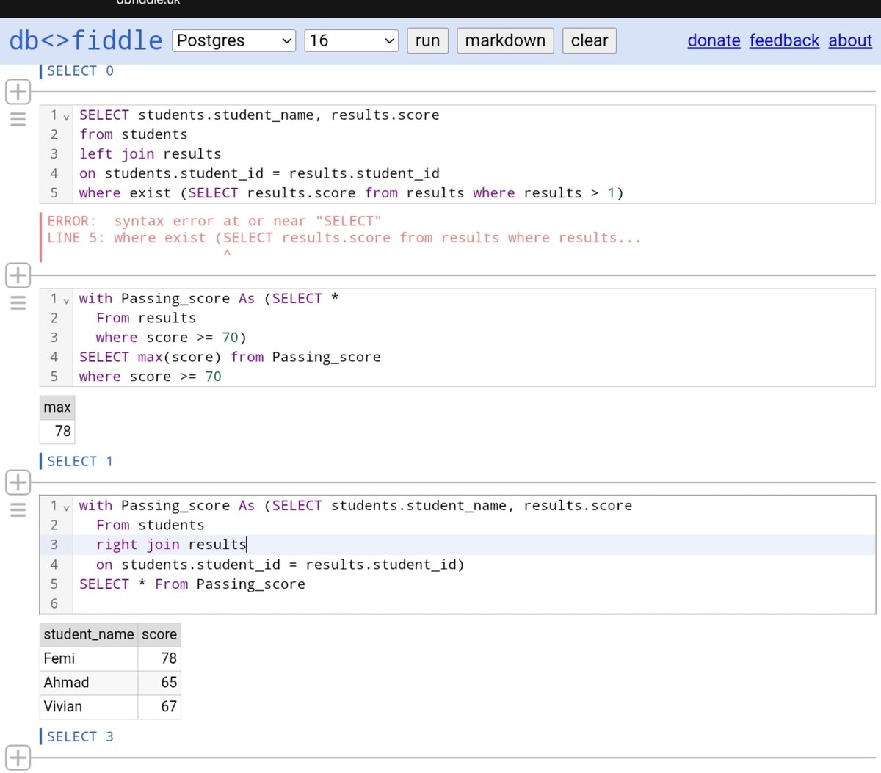Open the feedback link
881x773 pixels.
click(x=784, y=40)
